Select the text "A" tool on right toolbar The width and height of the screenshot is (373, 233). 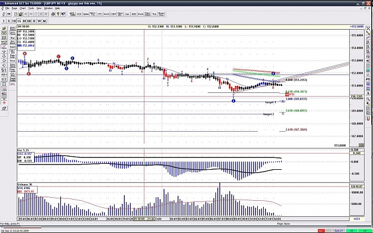[368, 94]
